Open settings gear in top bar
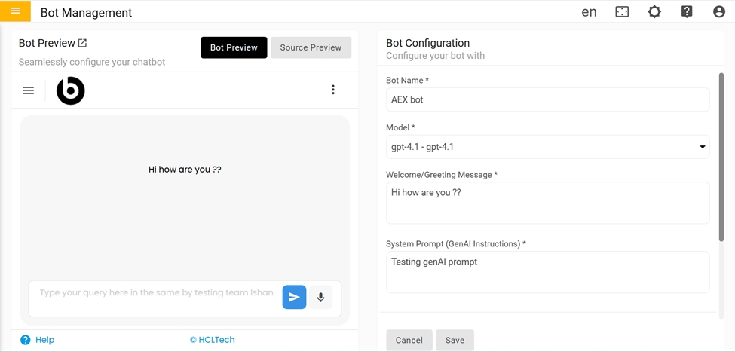The height and width of the screenshot is (352, 735). pyautogui.click(x=654, y=12)
